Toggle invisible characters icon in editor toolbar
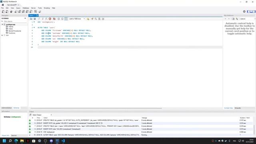Image resolution: width=256 pixels, height=144 pixels. click(100, 19)
